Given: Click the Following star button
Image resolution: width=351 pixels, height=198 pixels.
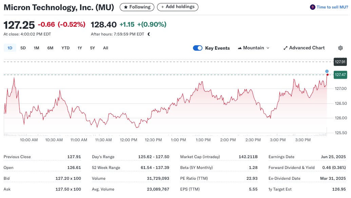Looking at the screenshot, I should coord(137,7).
